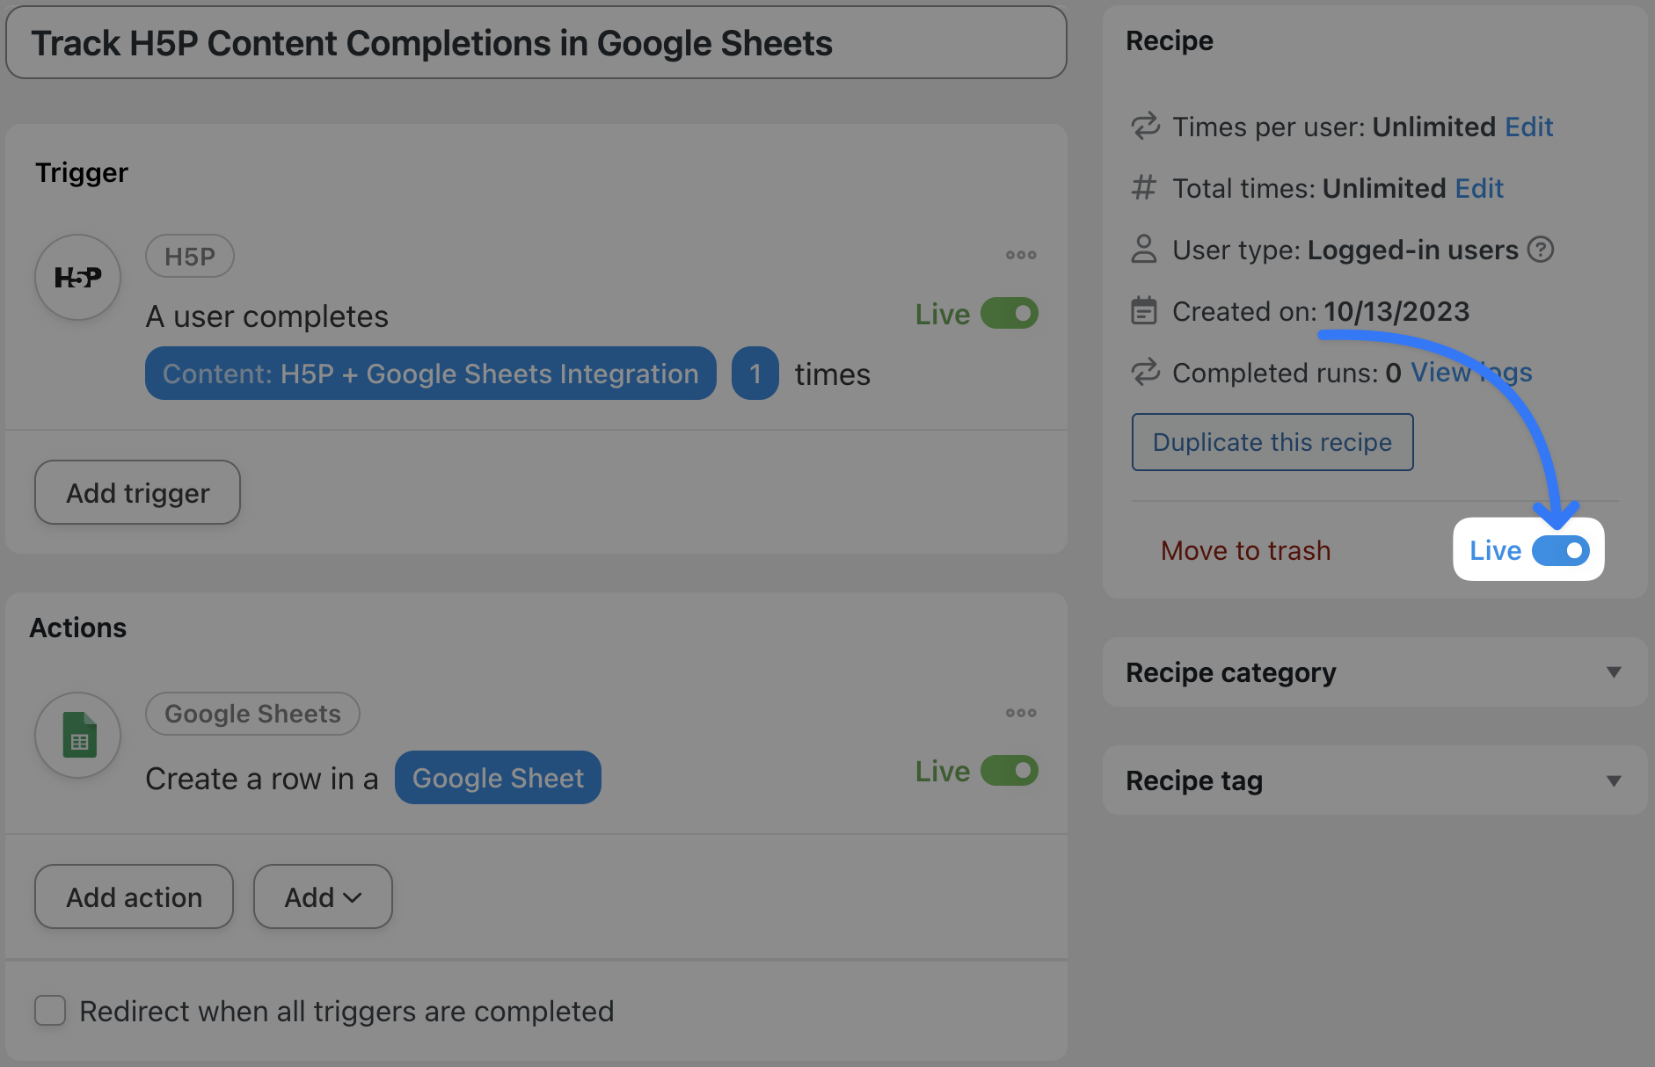Screen dimensions: 1655x1067
Task: Click the Completed runs refresh icon
Action: (x=1144, y=373)
